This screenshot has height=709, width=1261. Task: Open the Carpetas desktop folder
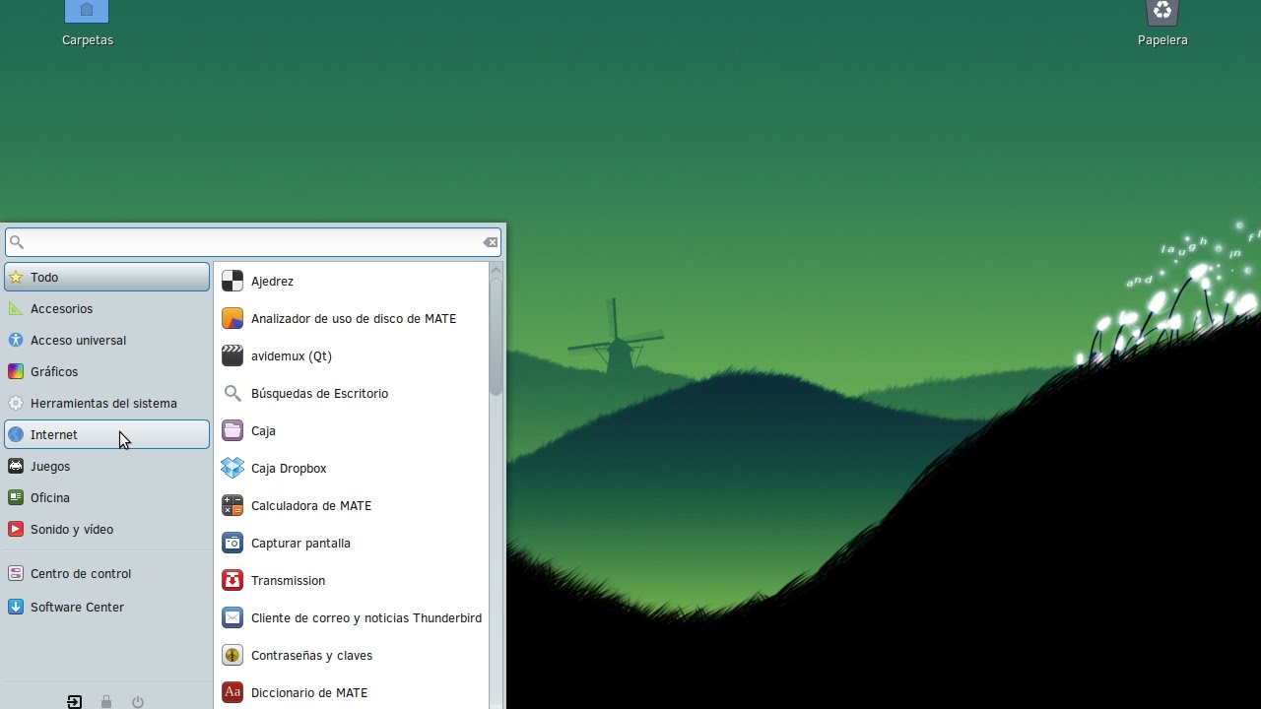pyautogui.click(x=87, y=24)
